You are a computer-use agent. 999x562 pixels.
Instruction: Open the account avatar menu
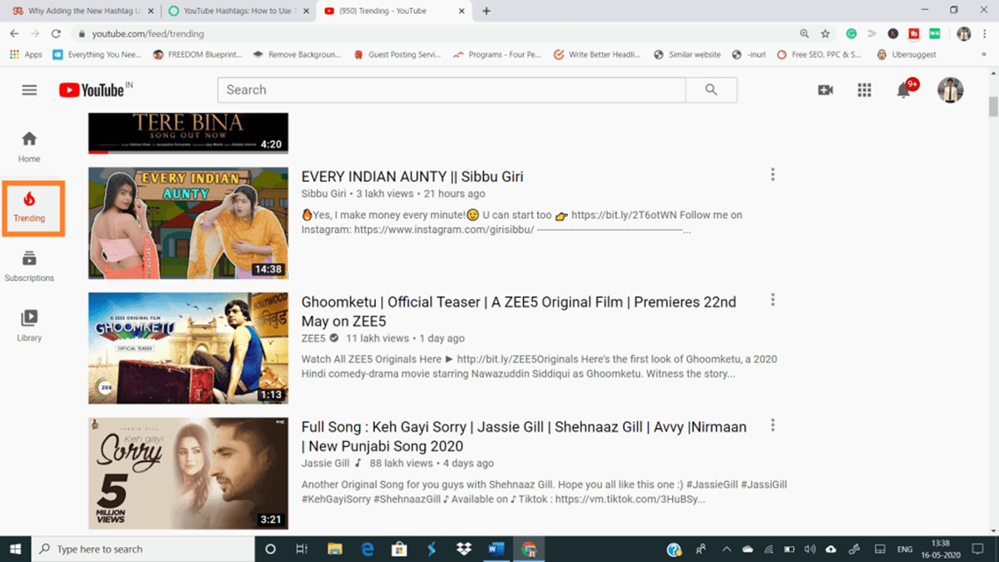click(950, 89)
